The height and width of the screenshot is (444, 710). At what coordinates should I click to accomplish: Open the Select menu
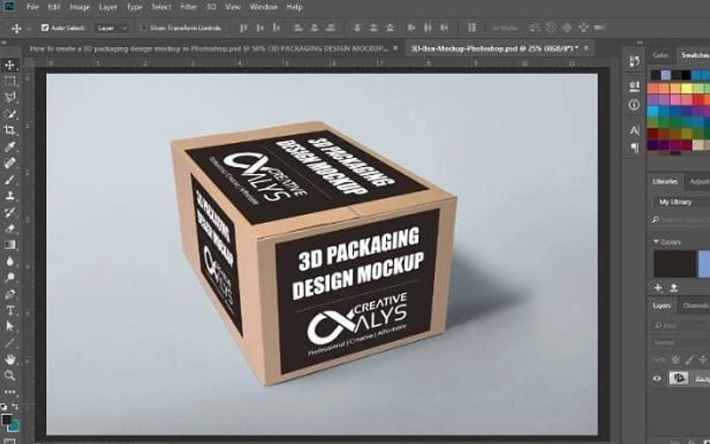(162, 7)
